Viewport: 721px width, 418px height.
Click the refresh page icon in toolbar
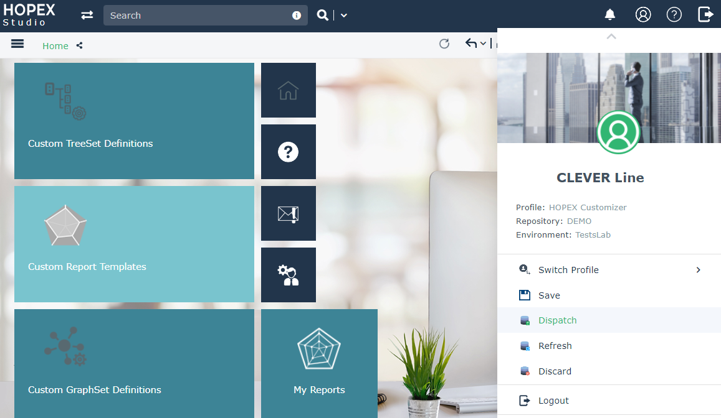(444, 44)
